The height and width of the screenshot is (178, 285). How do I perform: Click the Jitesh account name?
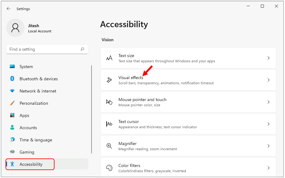(34, 26)
